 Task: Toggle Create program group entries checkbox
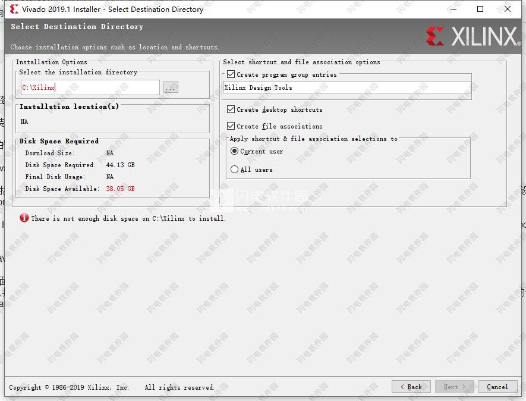click(x=231, y=74)
